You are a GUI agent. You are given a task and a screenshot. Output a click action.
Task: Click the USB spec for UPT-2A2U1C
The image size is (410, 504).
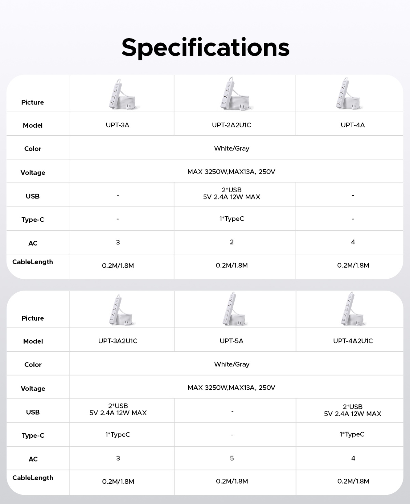pyautogui.click(x=231, y=193)
